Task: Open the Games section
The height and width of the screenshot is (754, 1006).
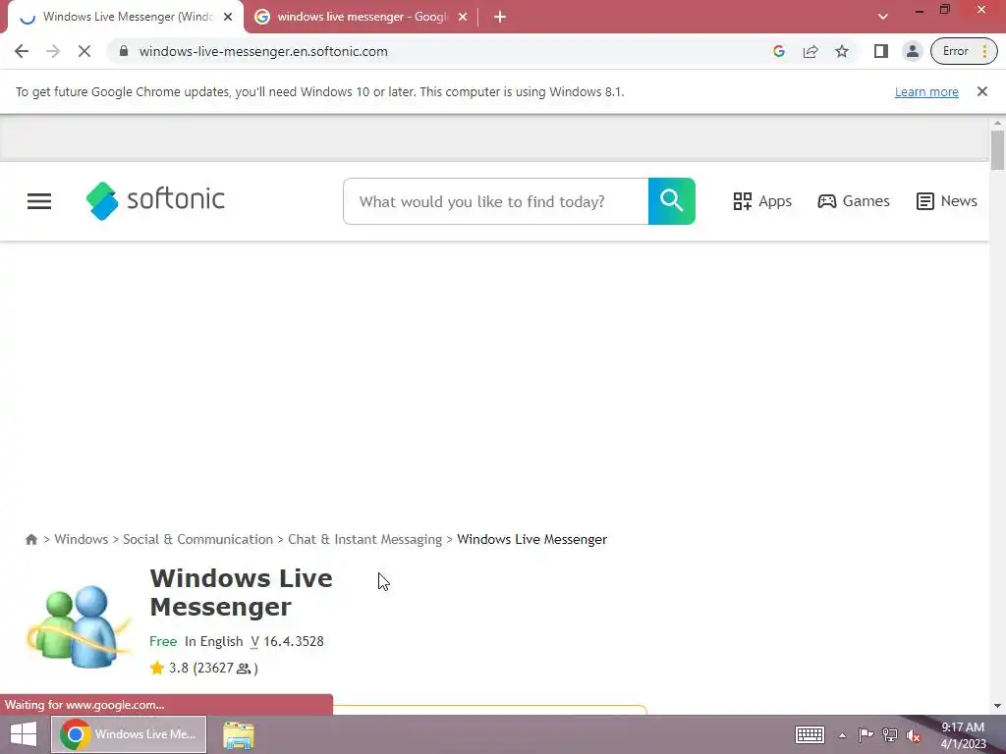Action: (x=854, y=201)
